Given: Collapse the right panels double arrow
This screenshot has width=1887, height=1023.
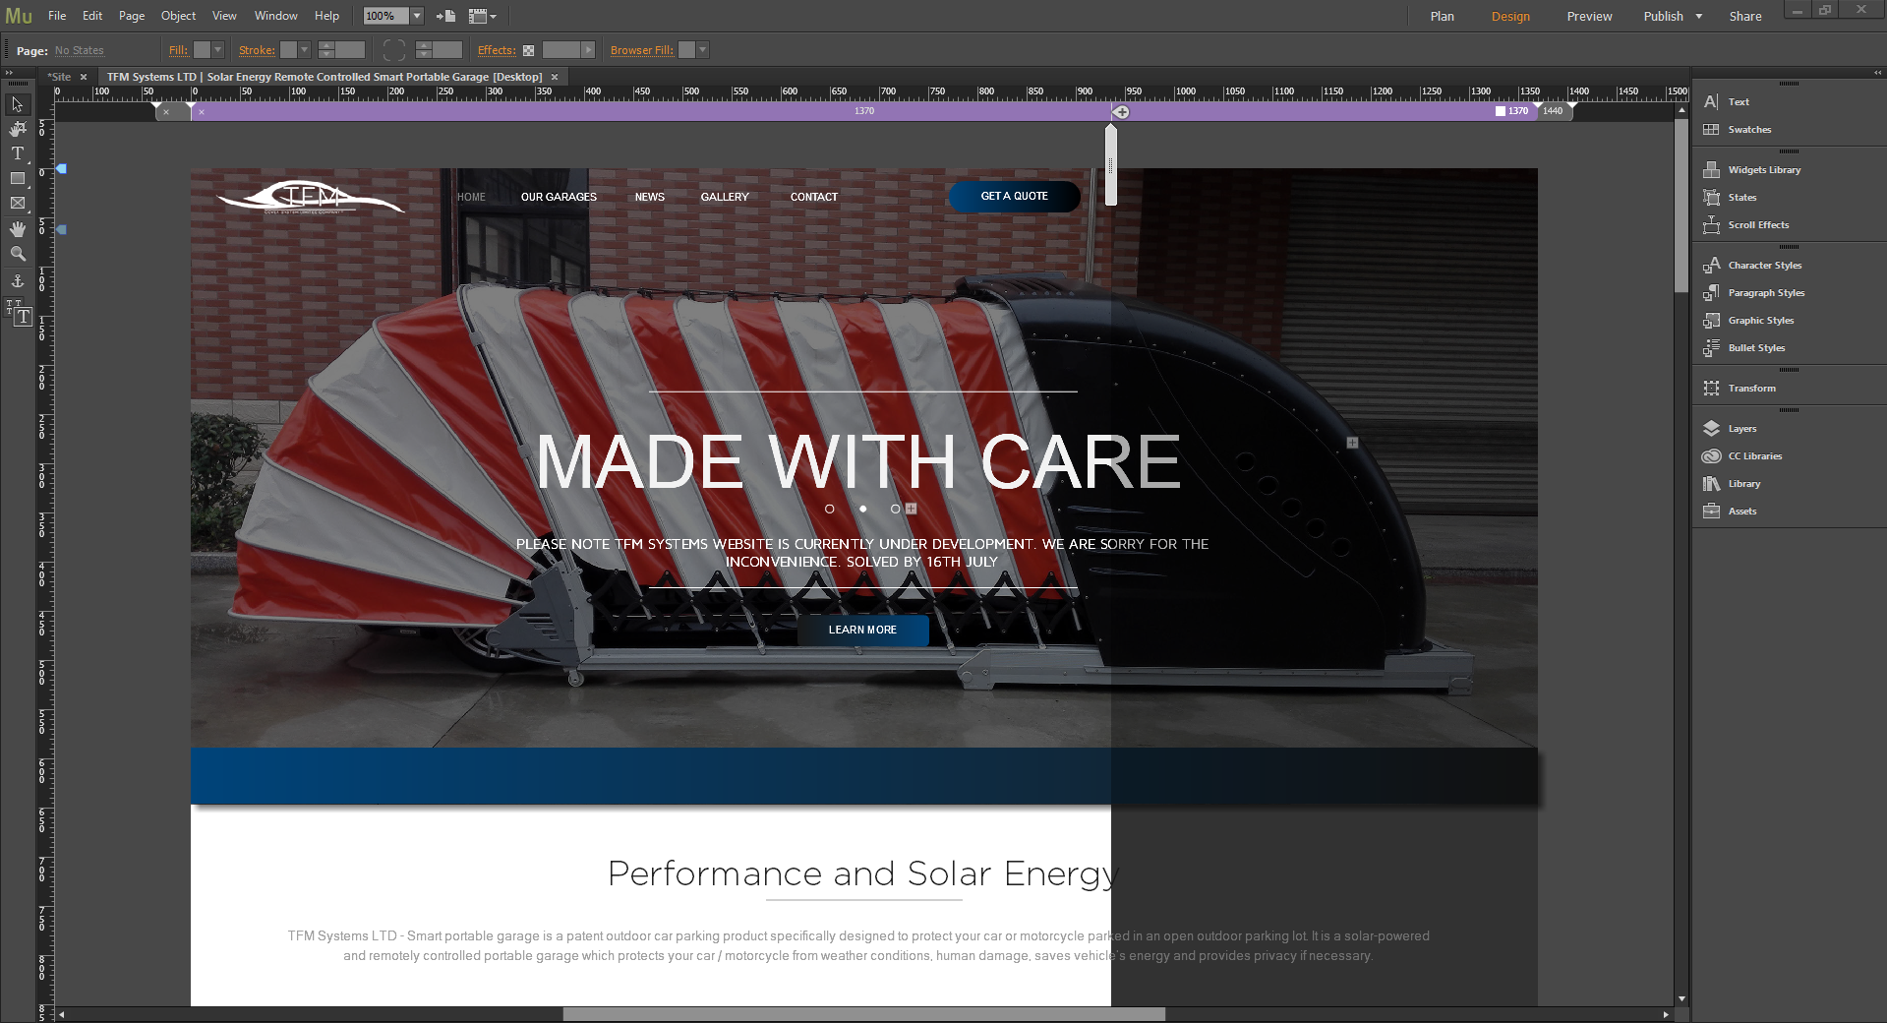Looking at the screenshot, I should pos(1878,73).
